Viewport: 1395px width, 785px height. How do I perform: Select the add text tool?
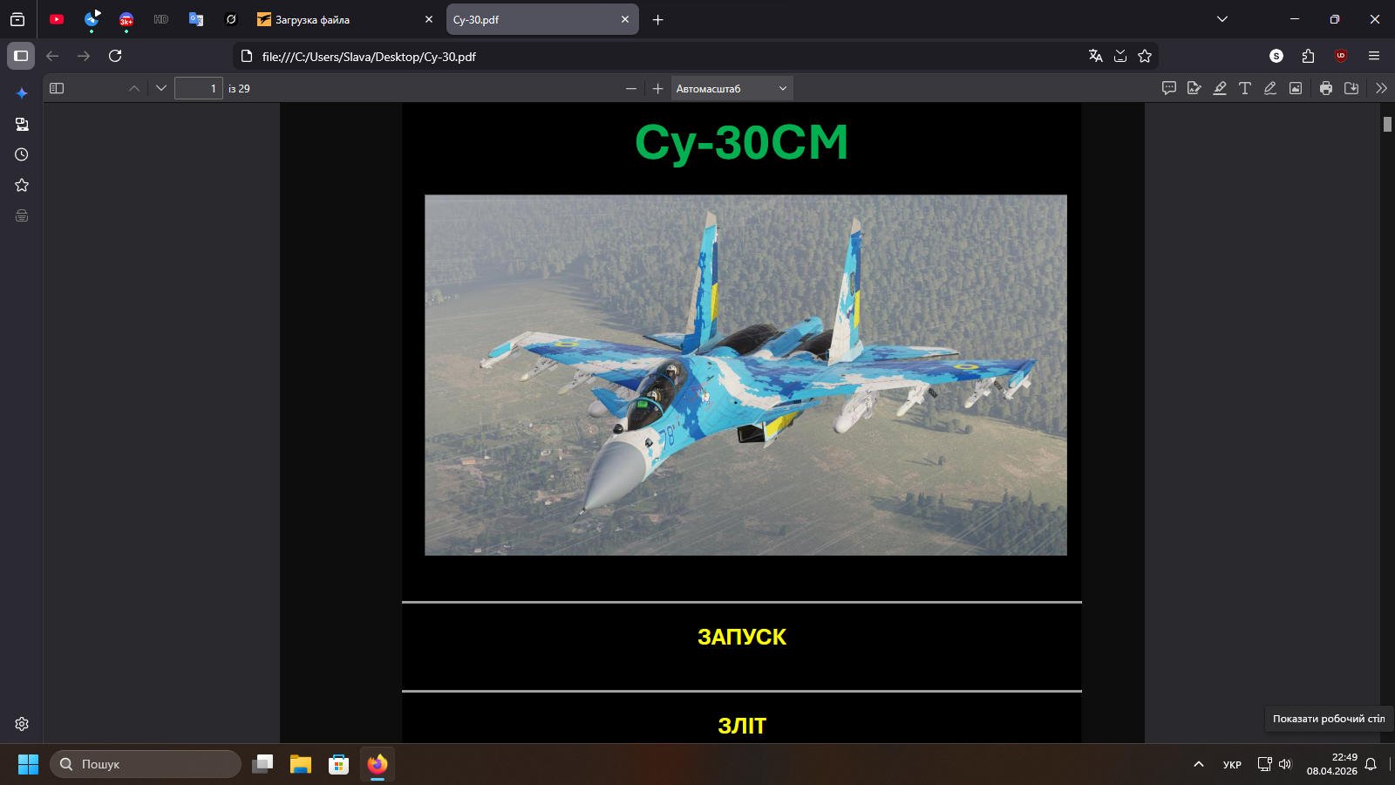[1245, 88]
